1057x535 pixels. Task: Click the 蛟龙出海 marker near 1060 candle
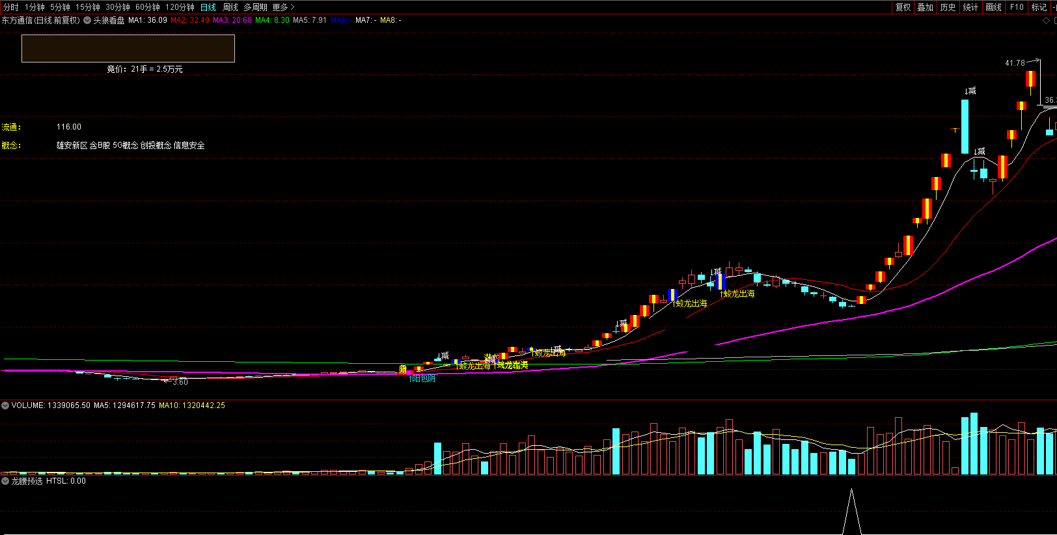tap(691, 303)
